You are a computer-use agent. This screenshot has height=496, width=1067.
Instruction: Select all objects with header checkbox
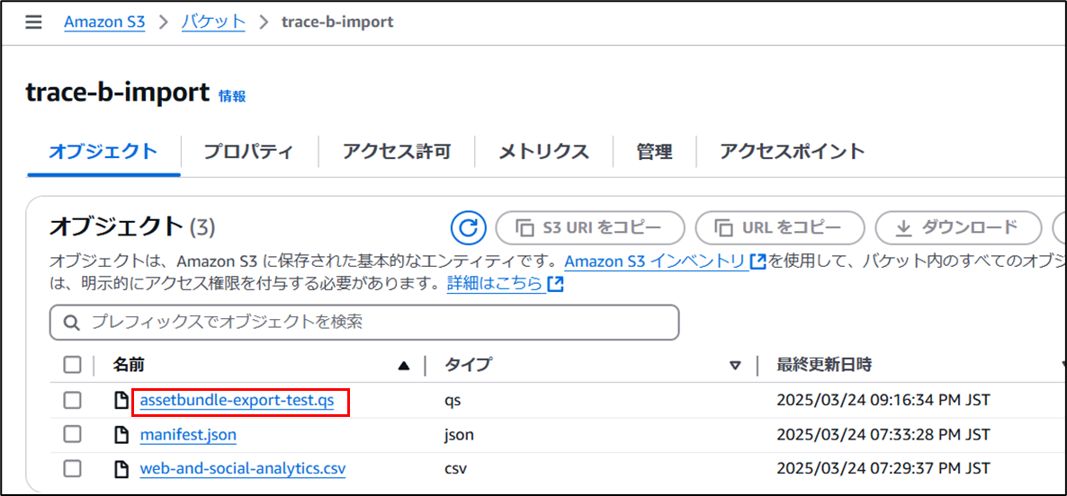(72, 366)
